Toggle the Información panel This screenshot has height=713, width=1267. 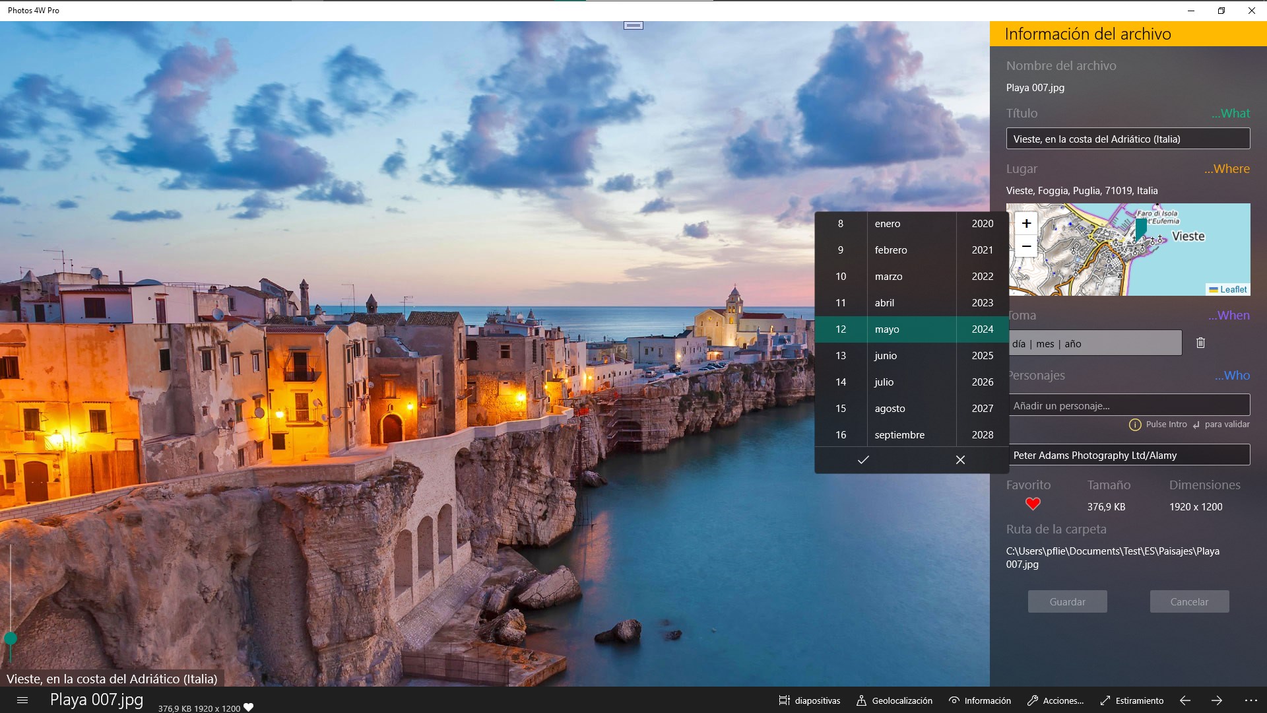pos(980,700)
